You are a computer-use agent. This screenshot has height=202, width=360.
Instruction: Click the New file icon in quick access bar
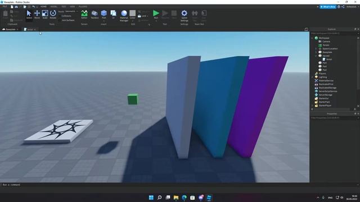point(12,7)
